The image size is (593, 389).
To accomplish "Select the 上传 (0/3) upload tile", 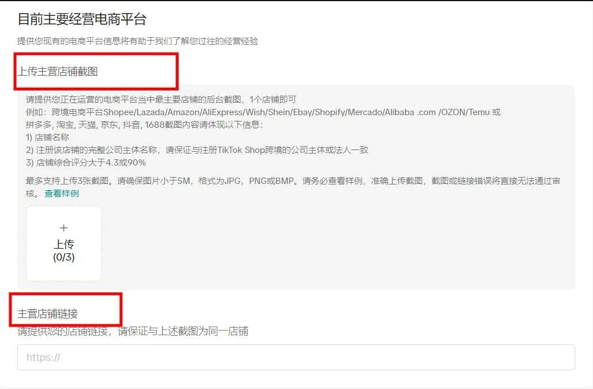I will click(63, 243).
